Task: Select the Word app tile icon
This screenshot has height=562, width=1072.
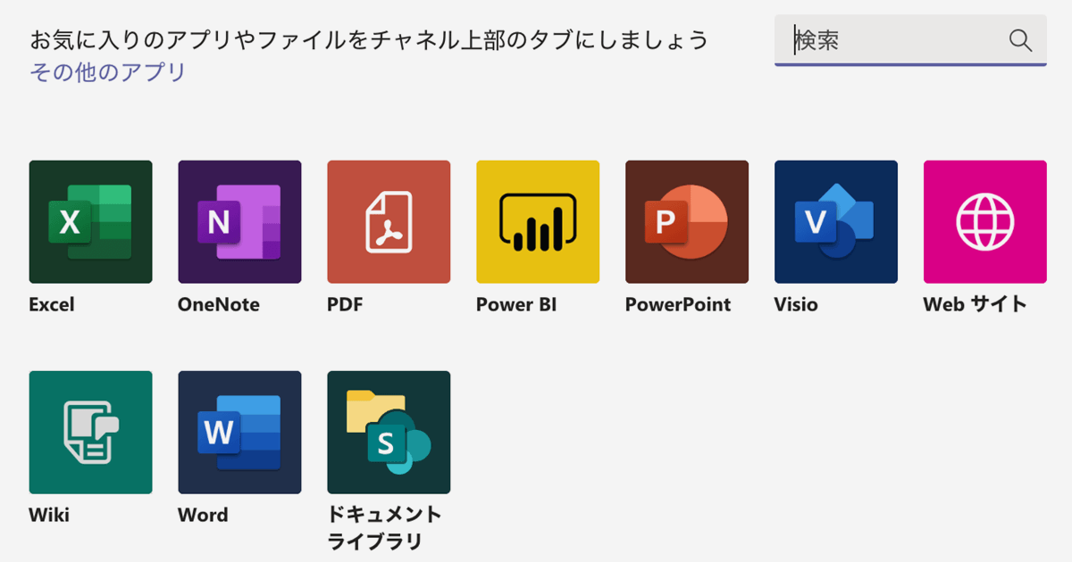Action: tap(240, 433)
